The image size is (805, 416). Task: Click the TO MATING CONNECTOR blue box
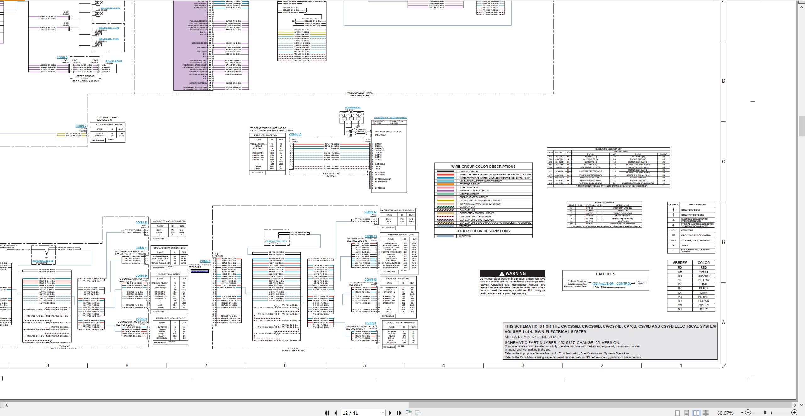(x=200, y=271)
